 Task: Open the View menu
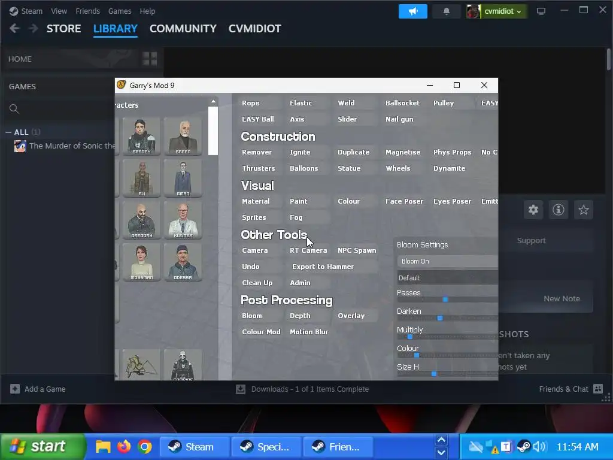[59, 11]
